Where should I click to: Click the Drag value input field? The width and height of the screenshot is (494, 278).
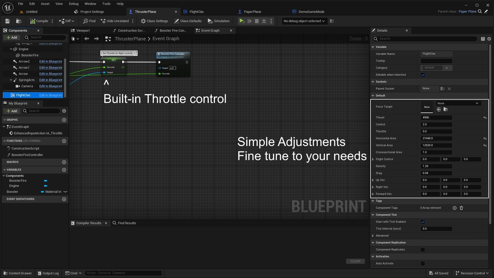(436, 173)
